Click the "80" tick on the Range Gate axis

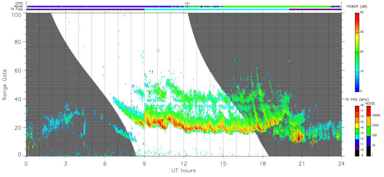[x=18, y=42]
